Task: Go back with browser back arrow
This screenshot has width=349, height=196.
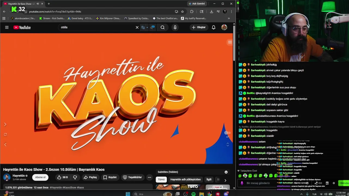Action: click(4, 11)
